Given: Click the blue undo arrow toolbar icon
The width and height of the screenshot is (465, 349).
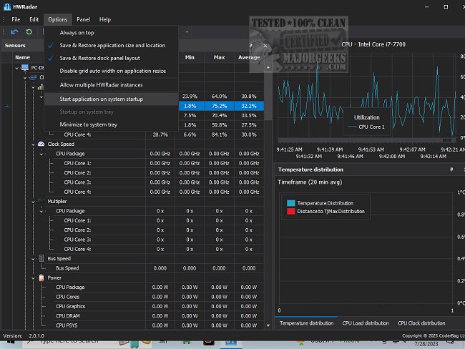Looking at the screenshot, I should point(14,32).
